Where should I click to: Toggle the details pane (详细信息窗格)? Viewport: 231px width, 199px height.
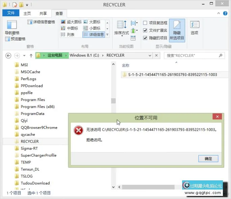pos(41,22)
